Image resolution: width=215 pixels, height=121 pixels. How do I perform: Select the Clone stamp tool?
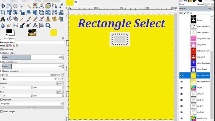click(48, 19)
